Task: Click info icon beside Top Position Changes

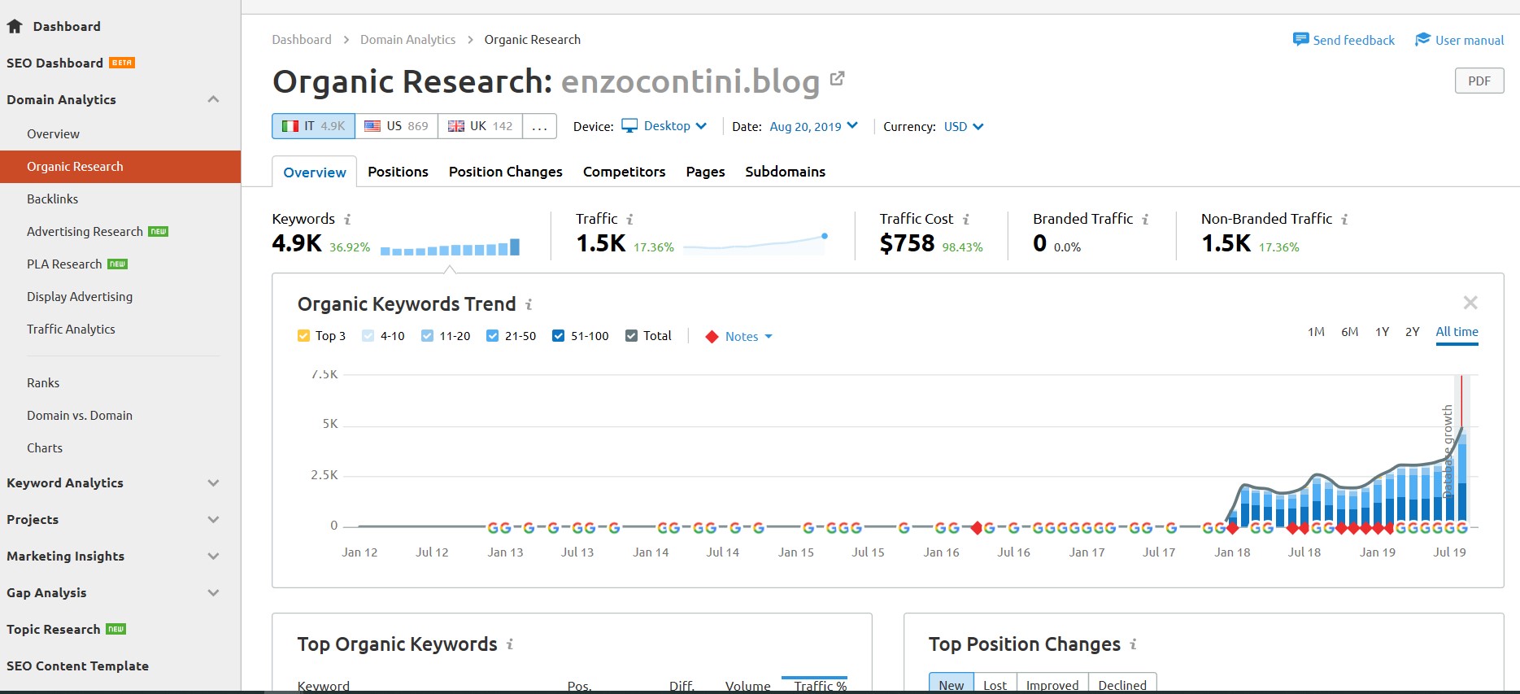Action: click(x=1133, y=644)
